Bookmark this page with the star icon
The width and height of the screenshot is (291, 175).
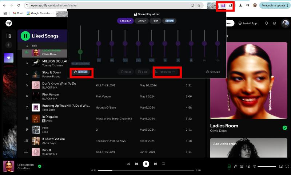click(x=199, y=5)
